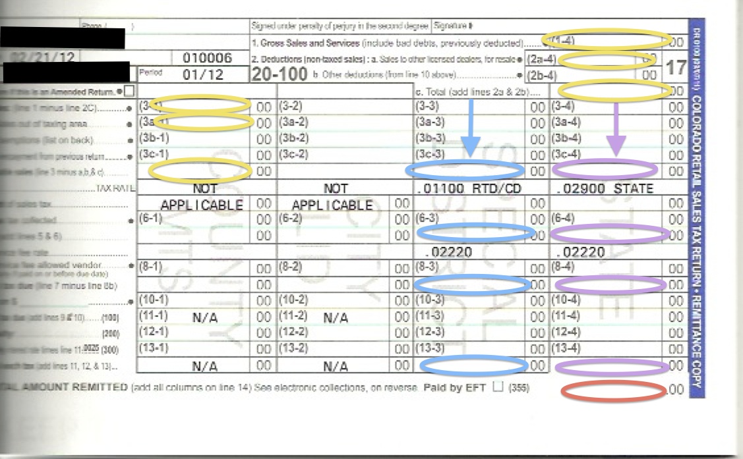Screen dimensions: 743x459
Task: Select the (2b-4) other deductions field
Action: tap(580, 75)
